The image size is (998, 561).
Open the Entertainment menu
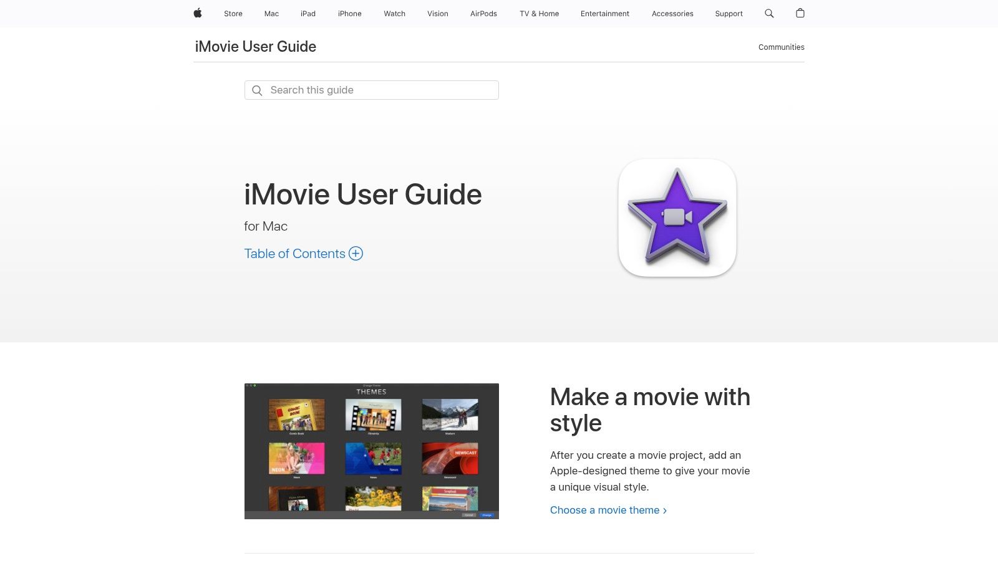pos(605,14)
